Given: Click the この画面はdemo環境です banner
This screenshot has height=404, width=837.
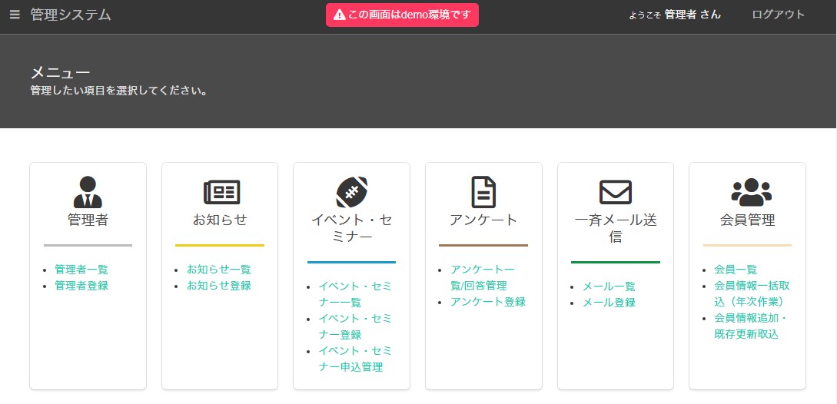Looking at the screenshot, I should point(403,15).
